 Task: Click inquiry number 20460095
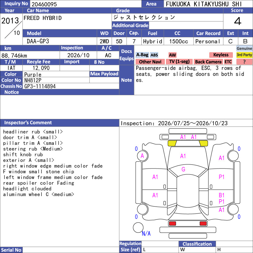(x=44, y=4)
